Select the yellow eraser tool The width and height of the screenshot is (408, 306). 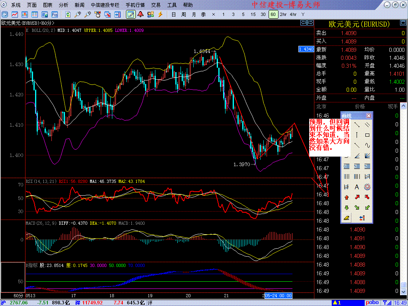[x=346, y=218]
